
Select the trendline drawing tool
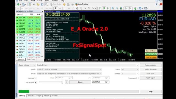pos(73,8)
